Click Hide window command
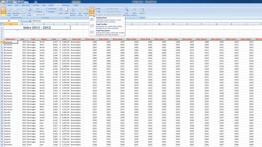Screen dimensions: 262x147 pos(98,12)
